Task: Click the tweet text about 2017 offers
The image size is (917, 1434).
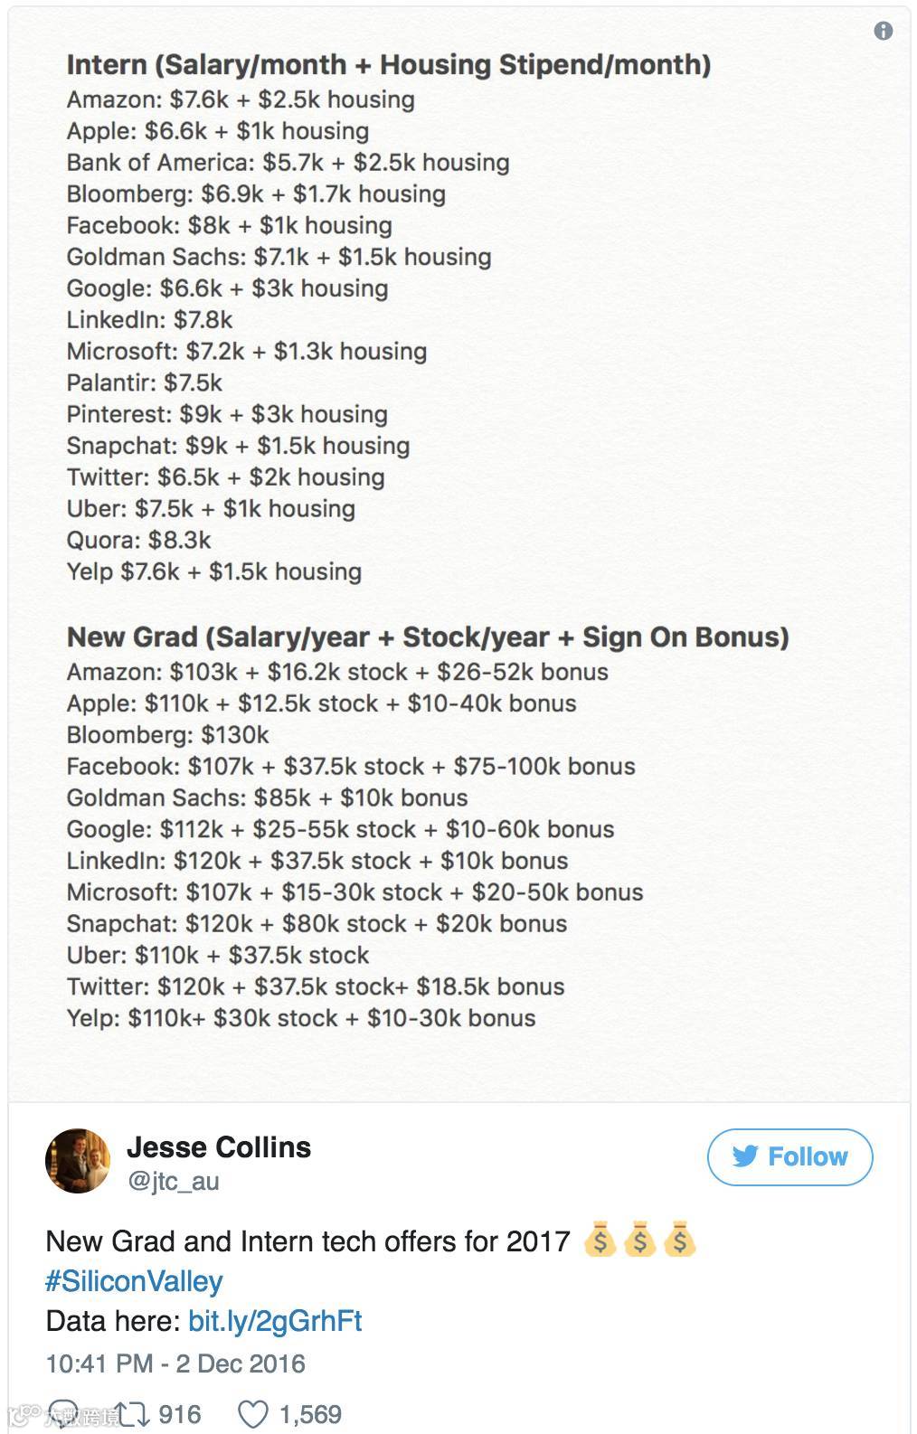Action: pos(307,1241)
